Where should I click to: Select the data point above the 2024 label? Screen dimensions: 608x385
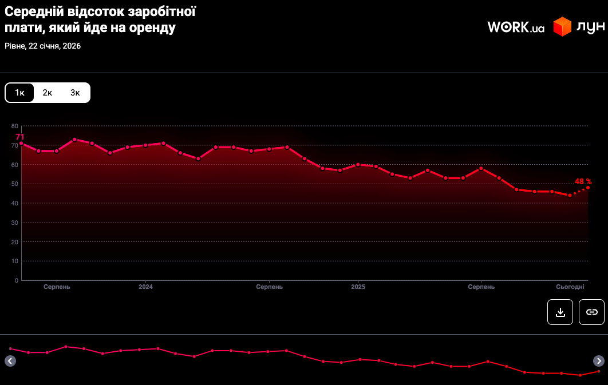[x=145, y=145]
